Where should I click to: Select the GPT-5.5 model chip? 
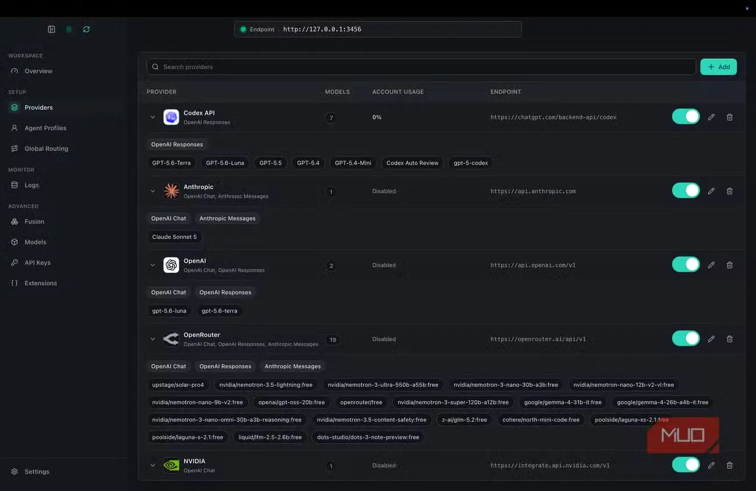coord(270,163)
